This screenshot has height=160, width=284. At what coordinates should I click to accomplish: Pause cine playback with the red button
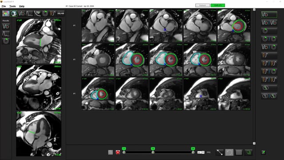click(118, 152)
